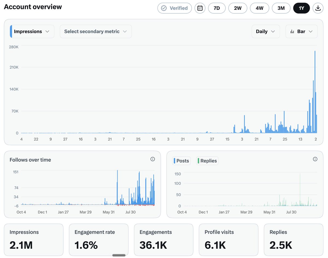Expand Select secondary metric dropdown
This screenshot has height=258, width=328.
(x=96, y=31)
